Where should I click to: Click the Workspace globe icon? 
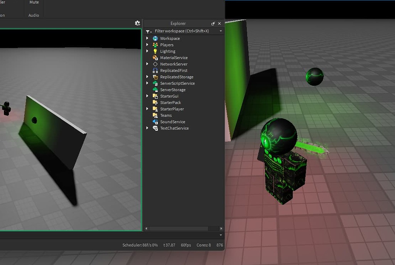click(155, 39)
